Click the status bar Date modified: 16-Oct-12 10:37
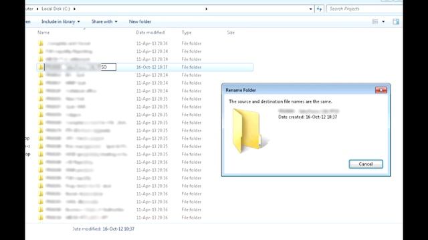 pos(103,229)
